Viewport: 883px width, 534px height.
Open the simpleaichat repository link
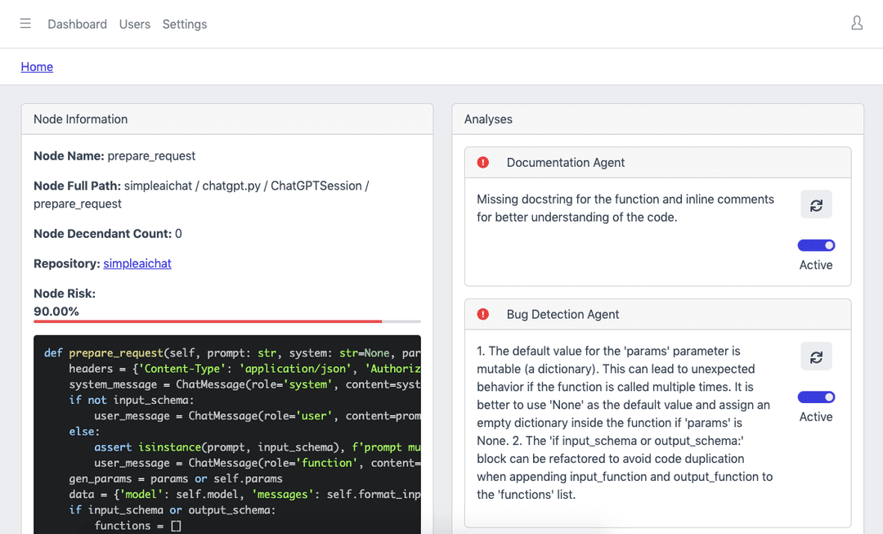(x=137, y=263)
